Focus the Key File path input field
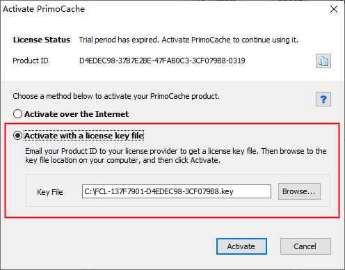The height and width of the screenshot is (270, 345). click(x=177, y=191)
